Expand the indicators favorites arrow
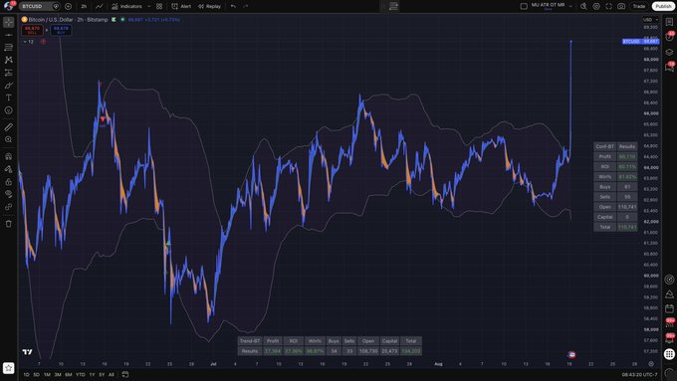This screenshot has height=381, width=677. click(149, 7)
